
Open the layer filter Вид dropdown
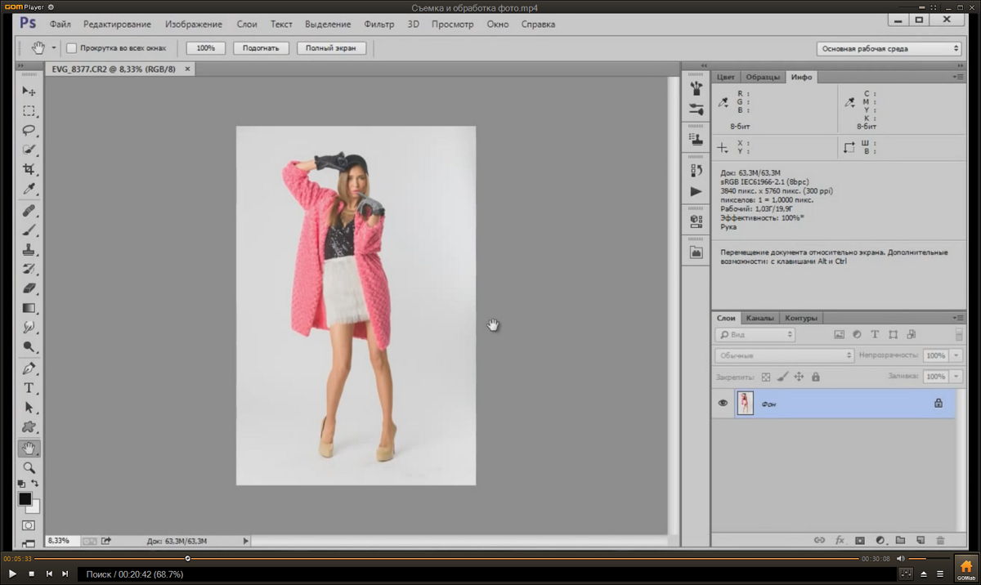coord(755,335)
